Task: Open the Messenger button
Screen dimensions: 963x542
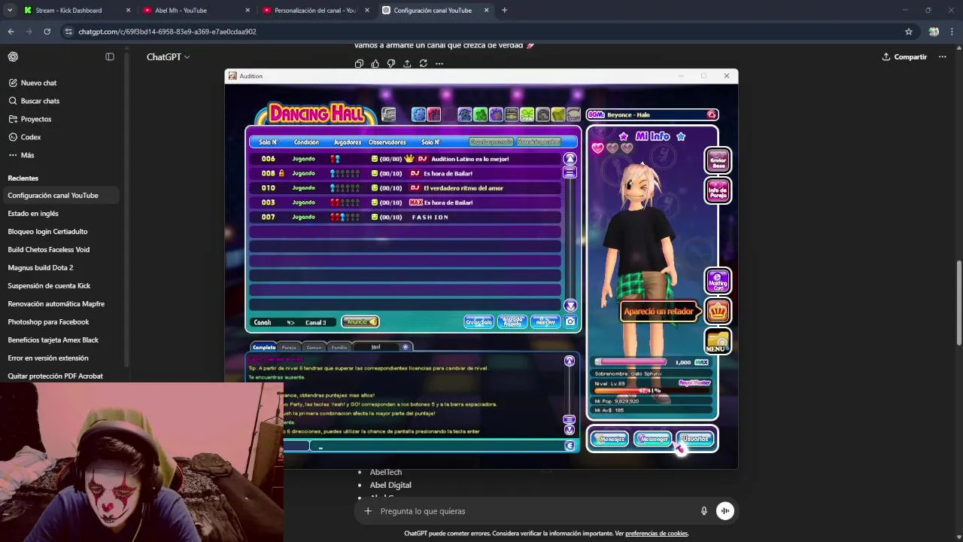Action: pos(652,439)
